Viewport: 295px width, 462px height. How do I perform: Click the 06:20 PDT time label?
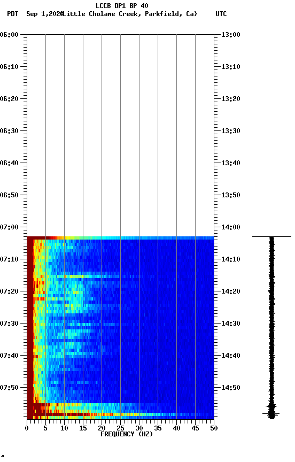click(9, 99)
